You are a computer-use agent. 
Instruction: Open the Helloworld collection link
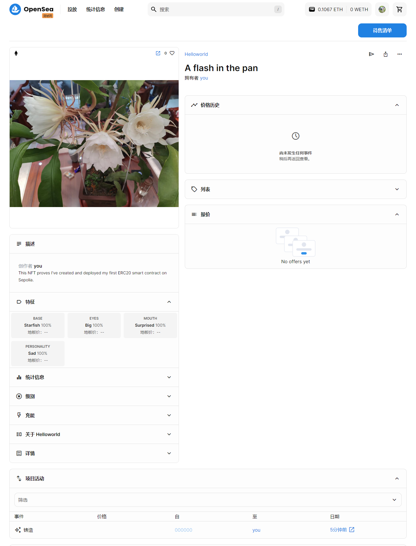196,54
